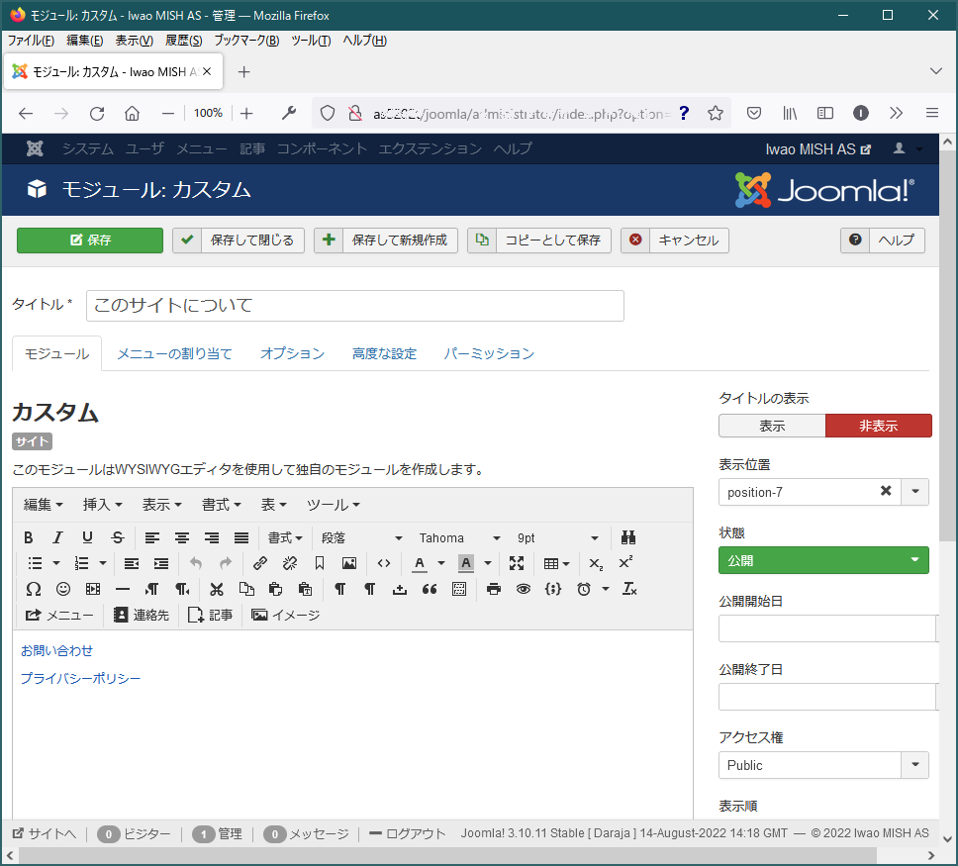Open the Public access level dropdown
958x866 pixels.
pos(823,765)
